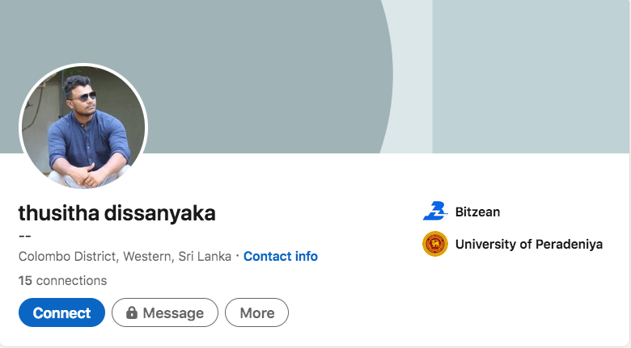Click the Bitzean company logo
Screen dimensions: 631x348
(435, 212)
